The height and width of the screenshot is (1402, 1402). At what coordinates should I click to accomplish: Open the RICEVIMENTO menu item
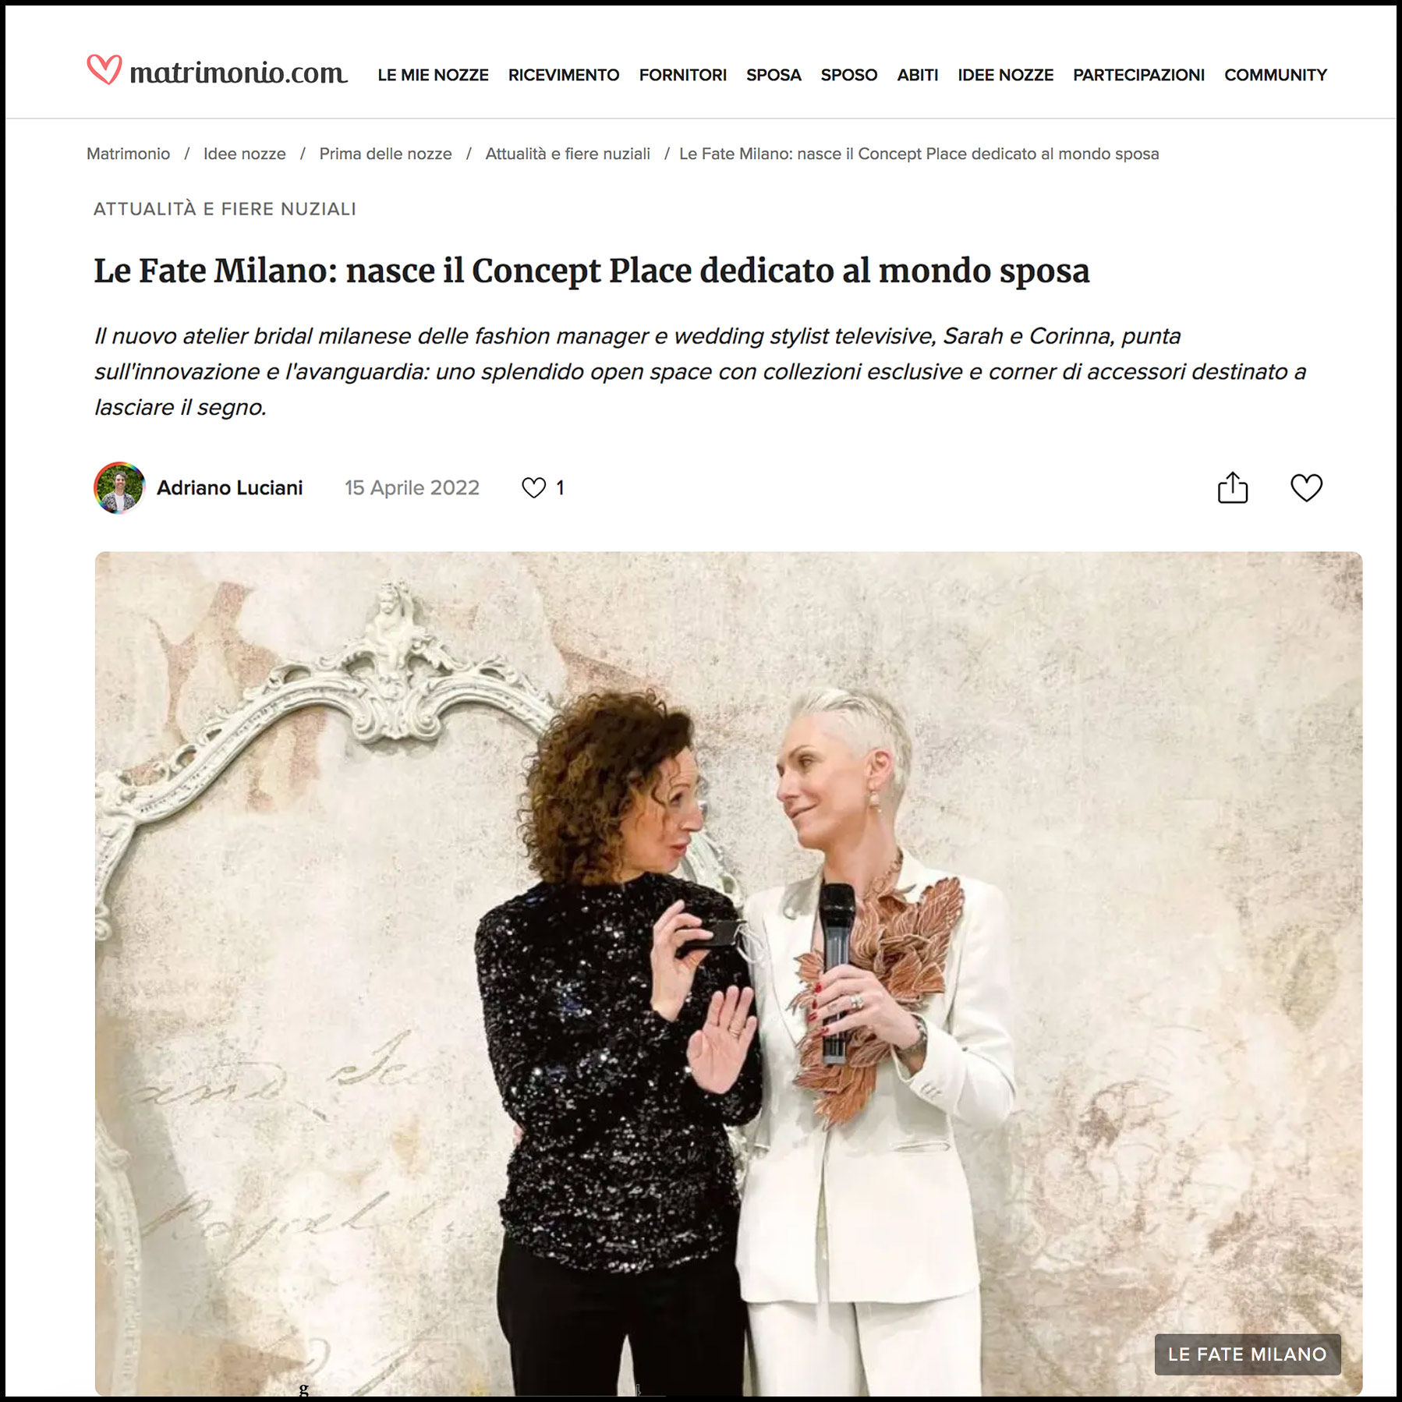click(564, 75)
